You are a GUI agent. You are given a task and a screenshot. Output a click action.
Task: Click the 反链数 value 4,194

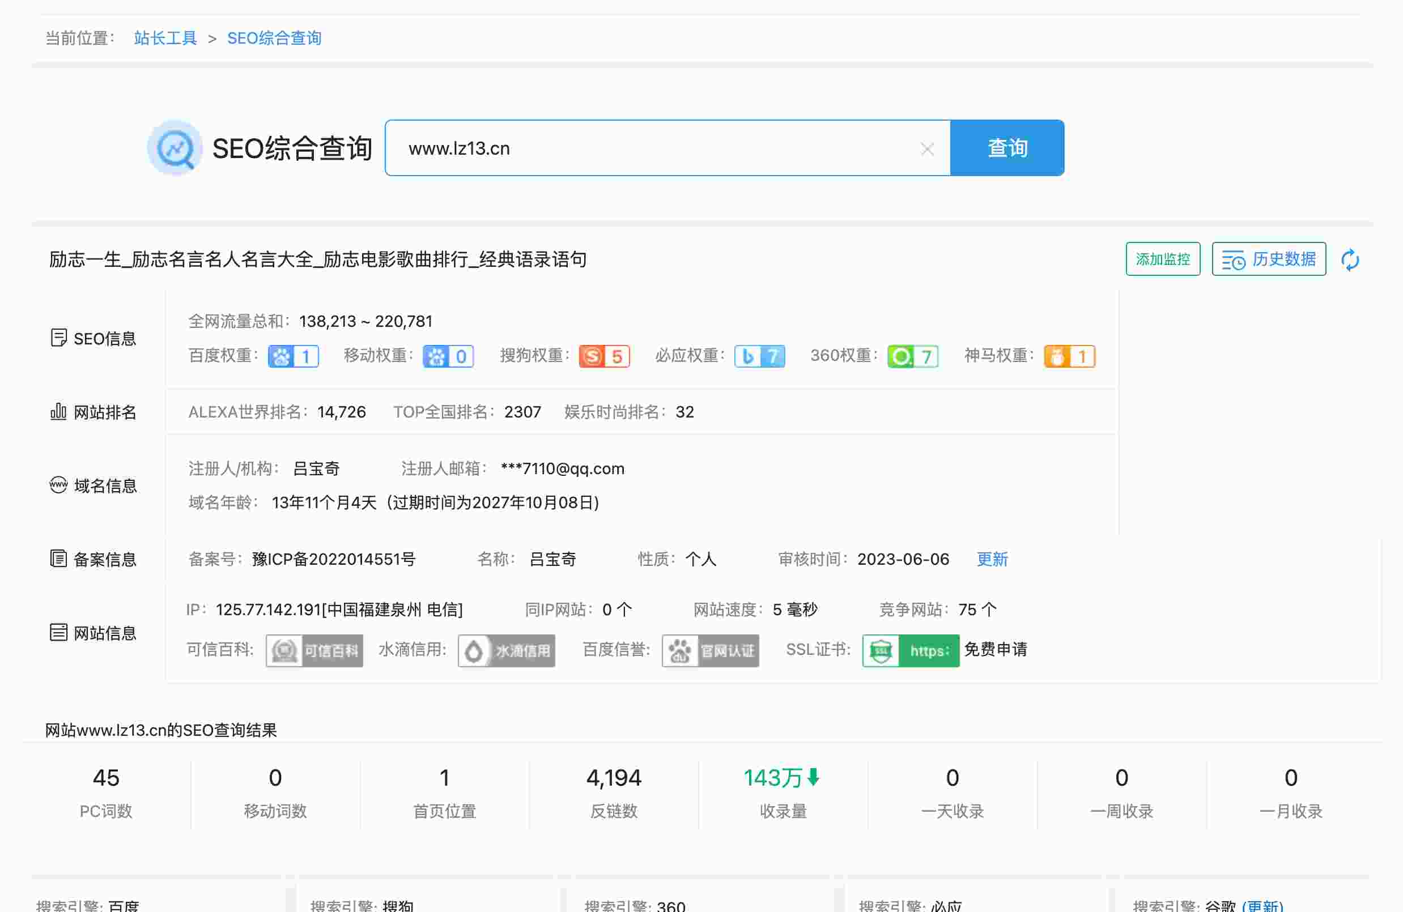click(614, 778)
